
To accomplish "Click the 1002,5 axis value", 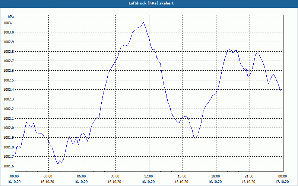I will (9, 80).
